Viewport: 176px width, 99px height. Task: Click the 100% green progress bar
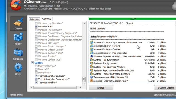pyautogui.click(x=132, y=18)
